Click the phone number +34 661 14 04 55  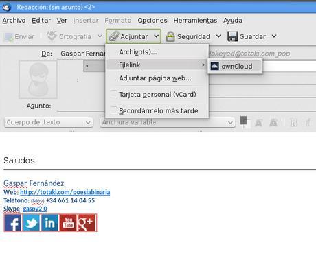tap(70, 200)
